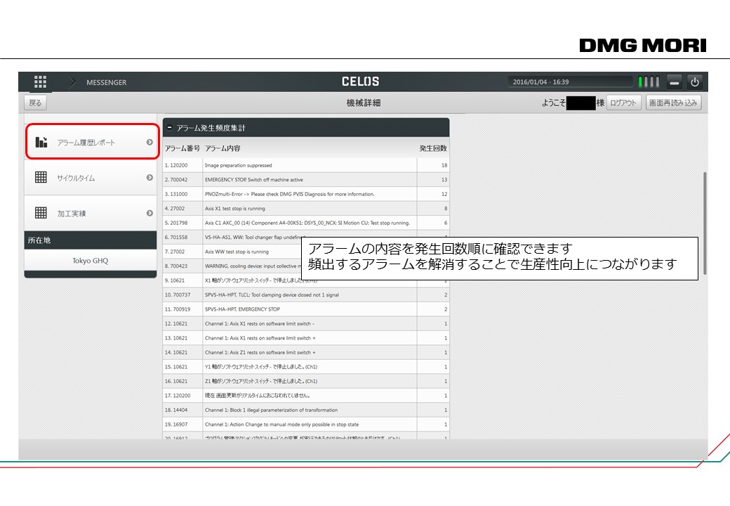Image resolution: width=730 pixels, height=506 pixels.
Task: Click the arrow beside 加工実績
Action: point(150,213)
